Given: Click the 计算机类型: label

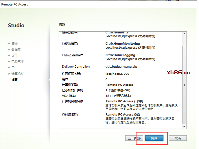Looking at the screenshot, I should (70, 85).
